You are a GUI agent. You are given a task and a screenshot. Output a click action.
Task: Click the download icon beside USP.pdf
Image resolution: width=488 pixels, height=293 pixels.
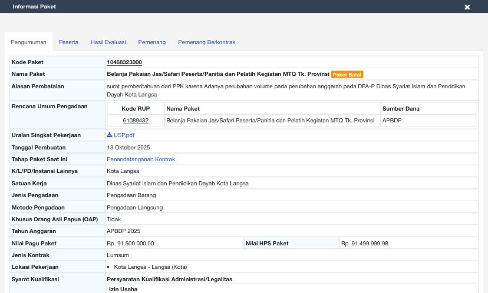click(110, 135)
